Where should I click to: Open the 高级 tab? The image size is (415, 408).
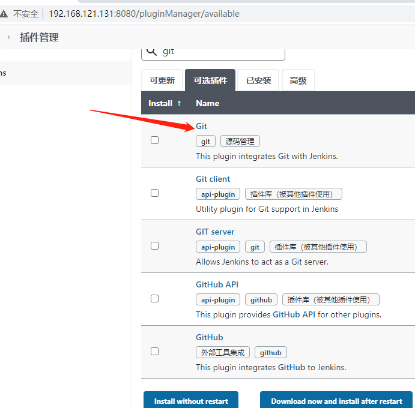coord(298,80)
